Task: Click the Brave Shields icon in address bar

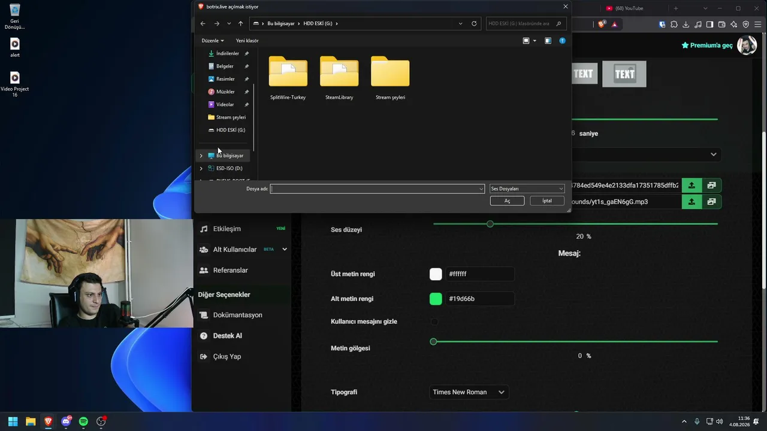Action: click(602, 25)
